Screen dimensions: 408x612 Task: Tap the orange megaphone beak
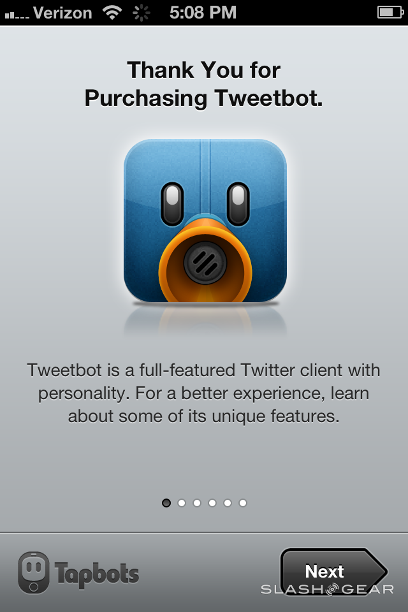pyautogui.click(x=205, y=261)
